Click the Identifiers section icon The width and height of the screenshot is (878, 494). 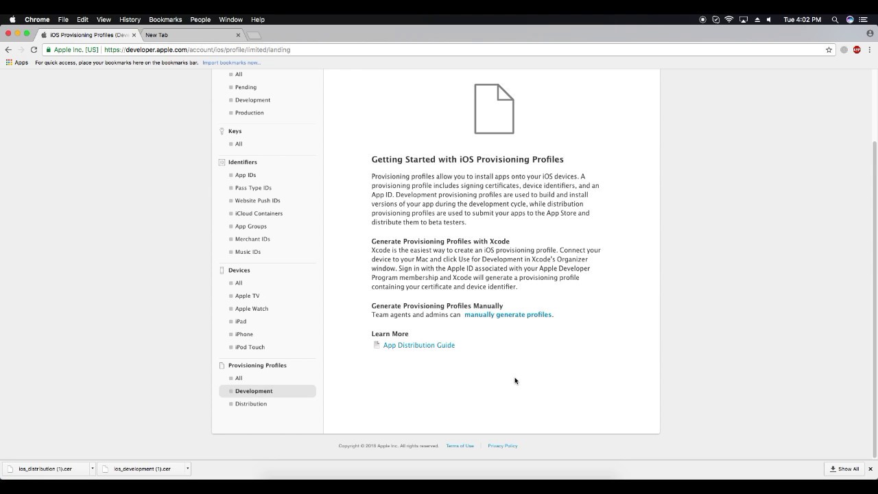(222, 163)
